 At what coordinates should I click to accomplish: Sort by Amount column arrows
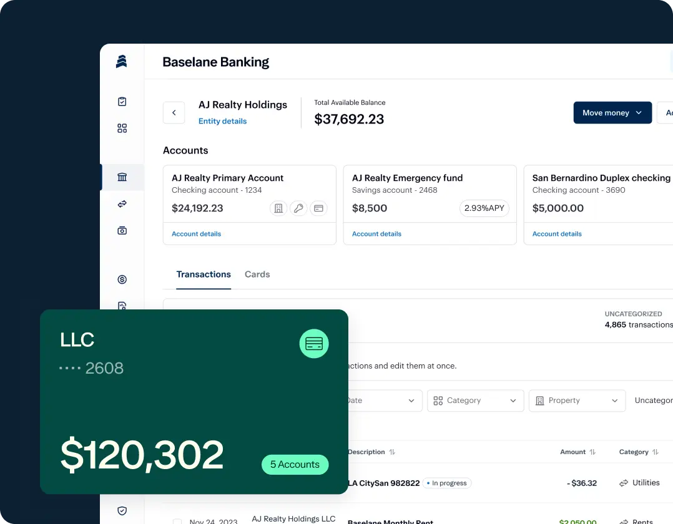pyautogui.click(x=592, y=452)
